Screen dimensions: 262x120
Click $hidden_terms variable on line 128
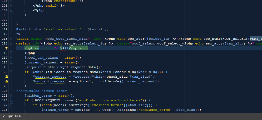pyautogui.click(x=55, y=110)
